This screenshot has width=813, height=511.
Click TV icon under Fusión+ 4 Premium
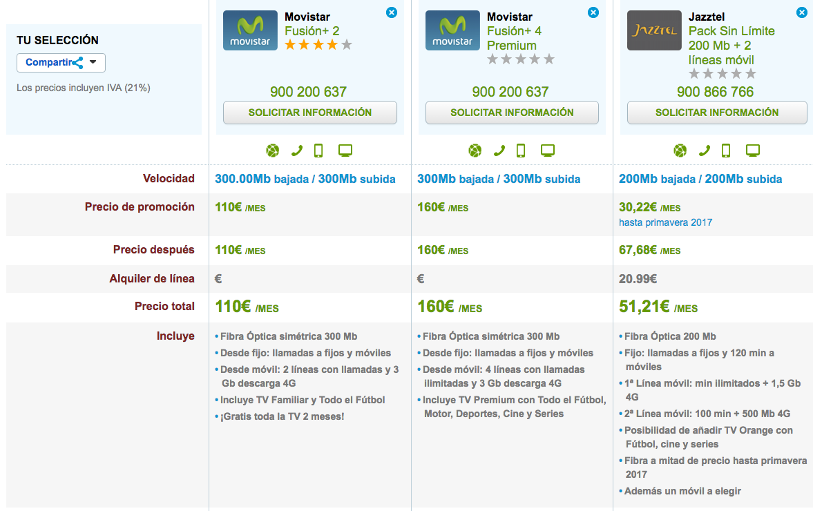point(548,151)
